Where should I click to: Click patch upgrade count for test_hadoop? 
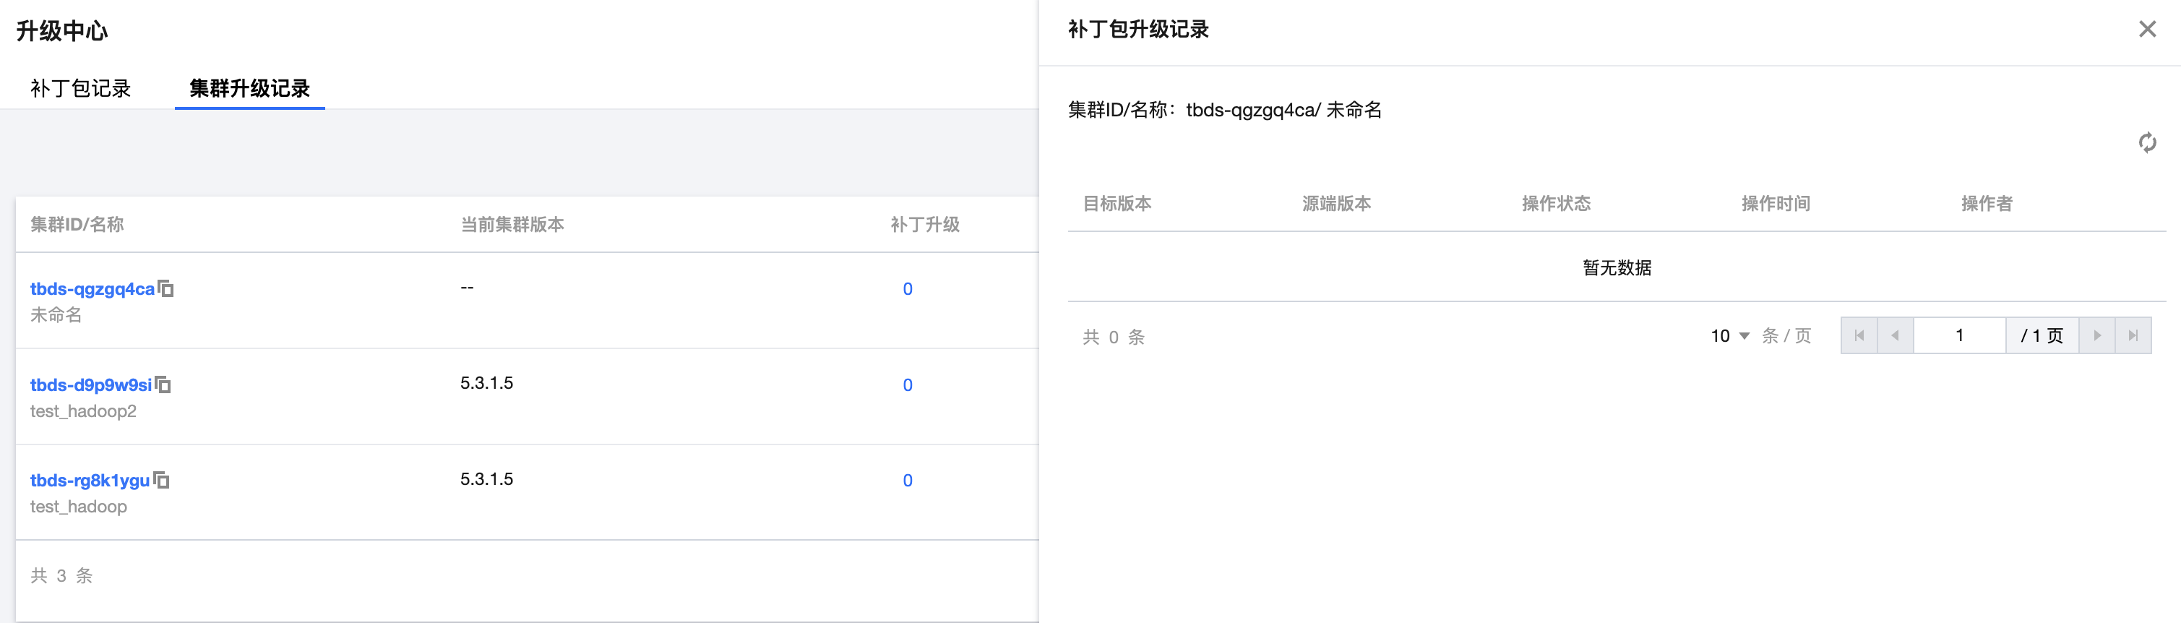[x=907, y=481]
